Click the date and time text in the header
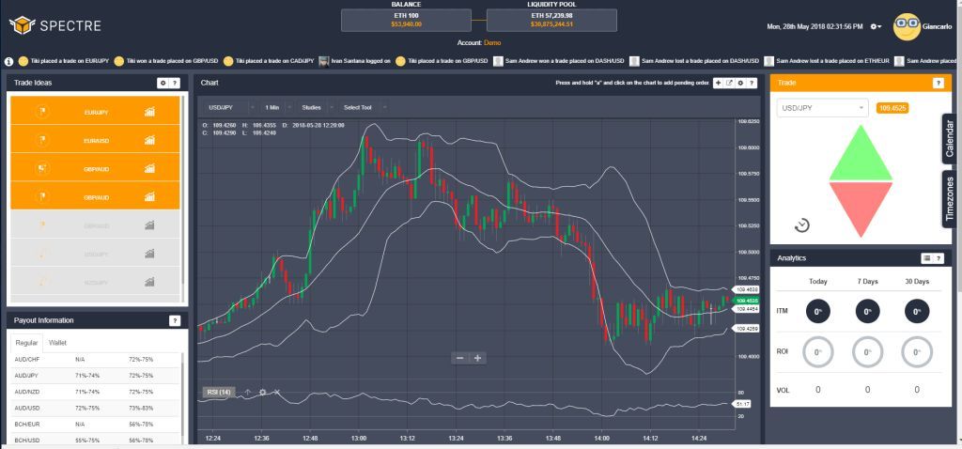962x449 pixels. [x=815, y=27]
